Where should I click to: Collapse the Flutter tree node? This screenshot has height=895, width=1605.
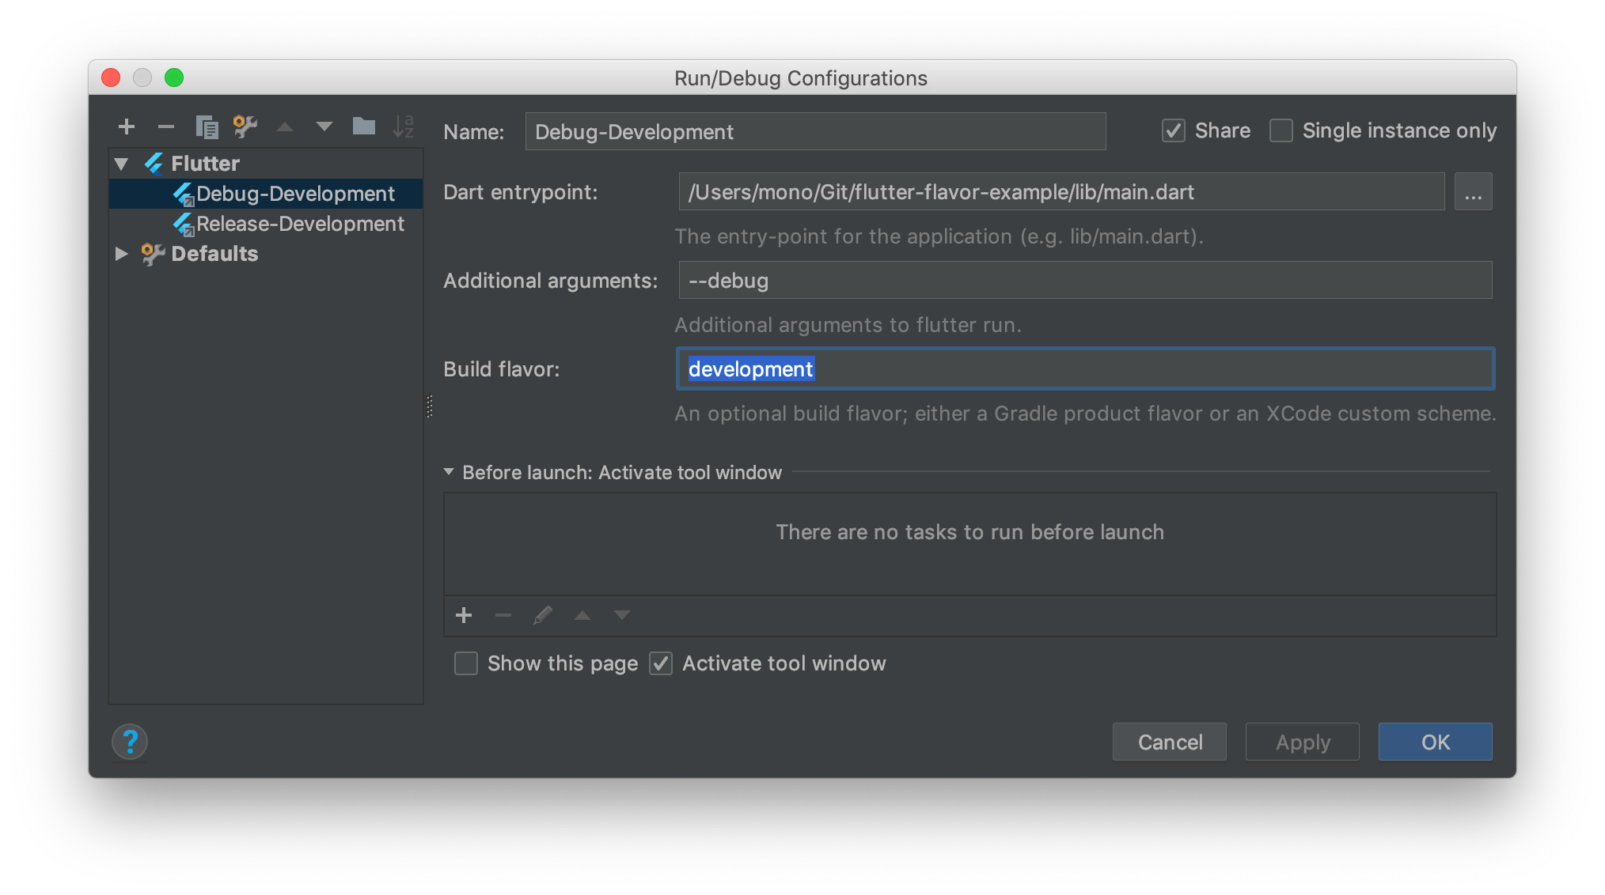(x=122, y=164)
